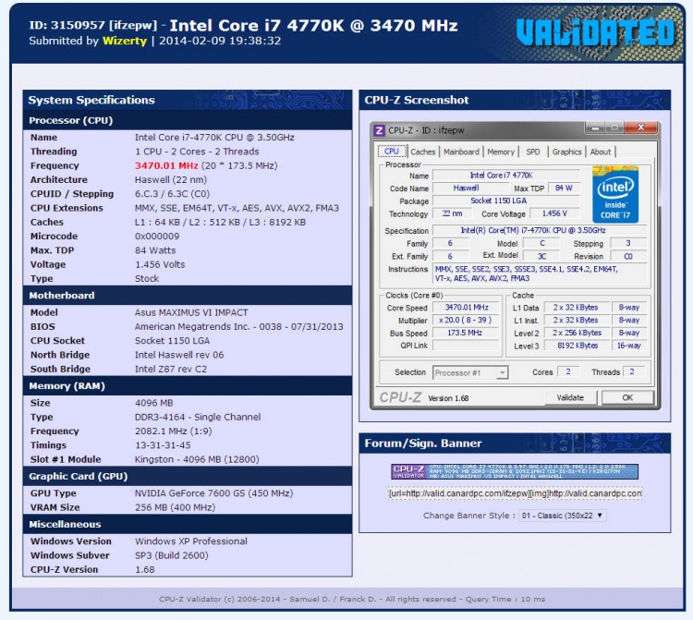The image size is (693, 620).
Task: Click the Processor (CPU) section header
Action: click(188, 120)
